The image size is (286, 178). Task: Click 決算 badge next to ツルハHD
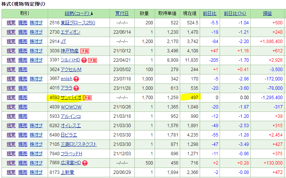(92, 60)
